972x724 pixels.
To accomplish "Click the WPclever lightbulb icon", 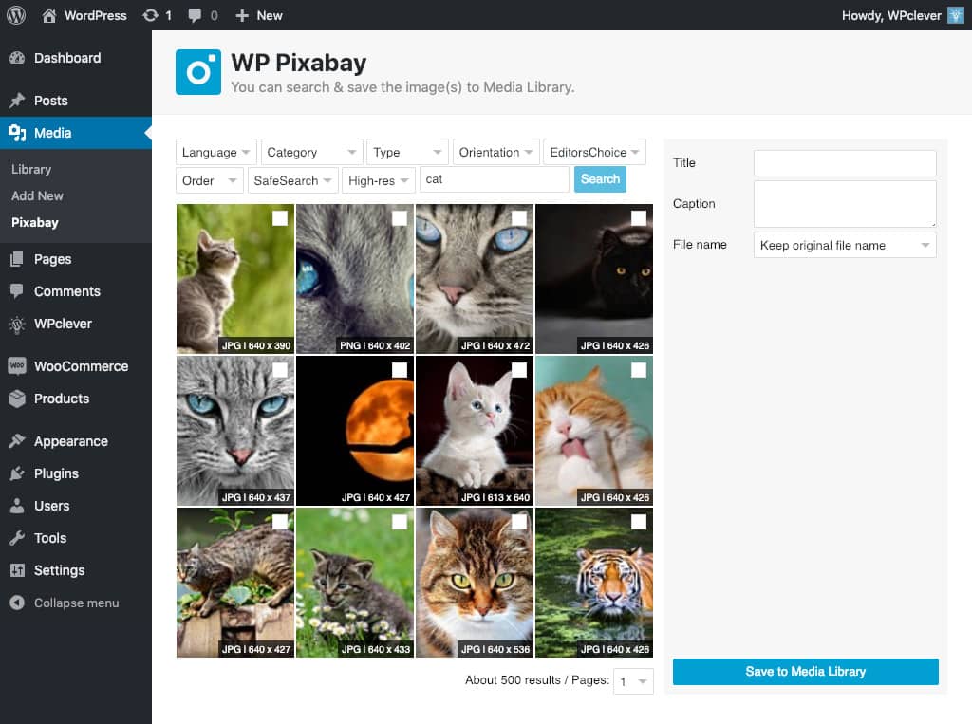I will point(17,324).
